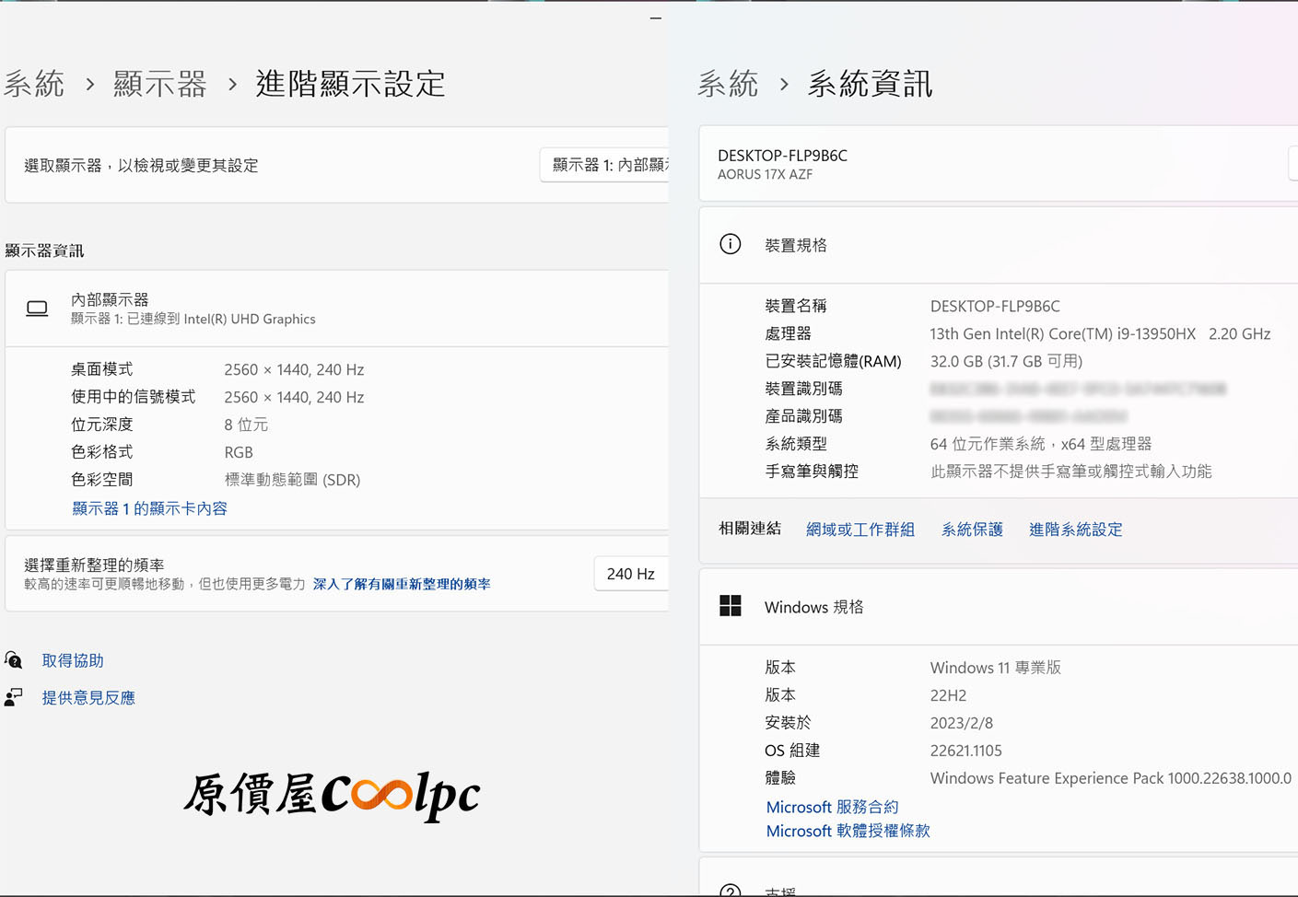Select the 使用中的信號模式 resolution value
The height and width of the screenshot is (897, 1298).
294,397
